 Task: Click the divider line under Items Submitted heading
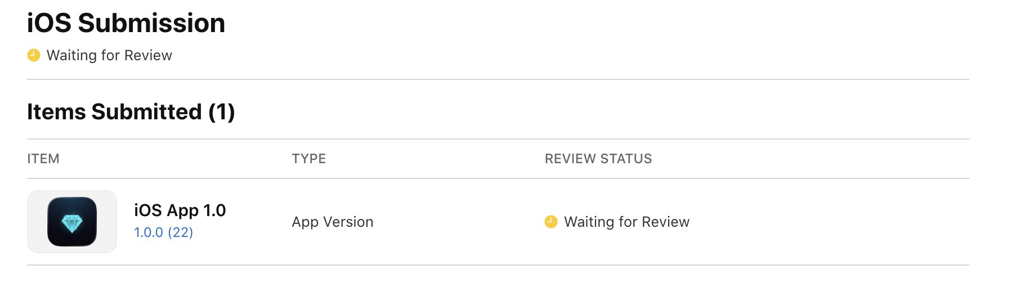498,139
